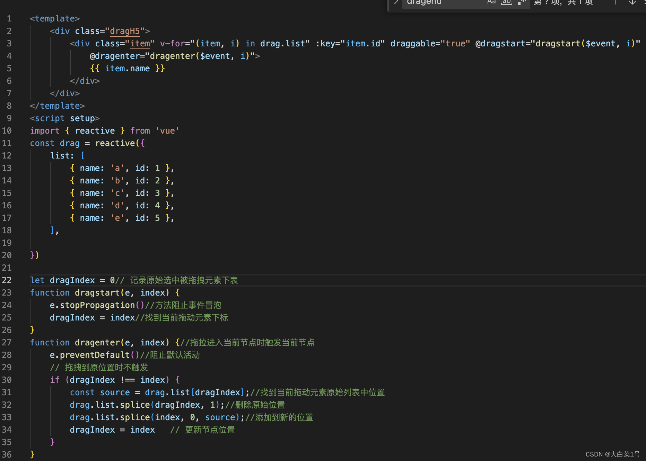Click the <script setup> tag
Screen dimensions: 646x461
tap(65, 118)
